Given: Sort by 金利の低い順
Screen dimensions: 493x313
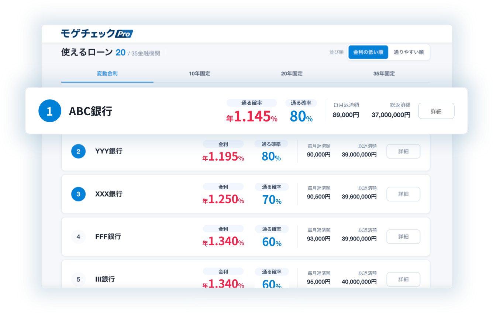Looking at the screenshot, I should [x=368, y=52].
